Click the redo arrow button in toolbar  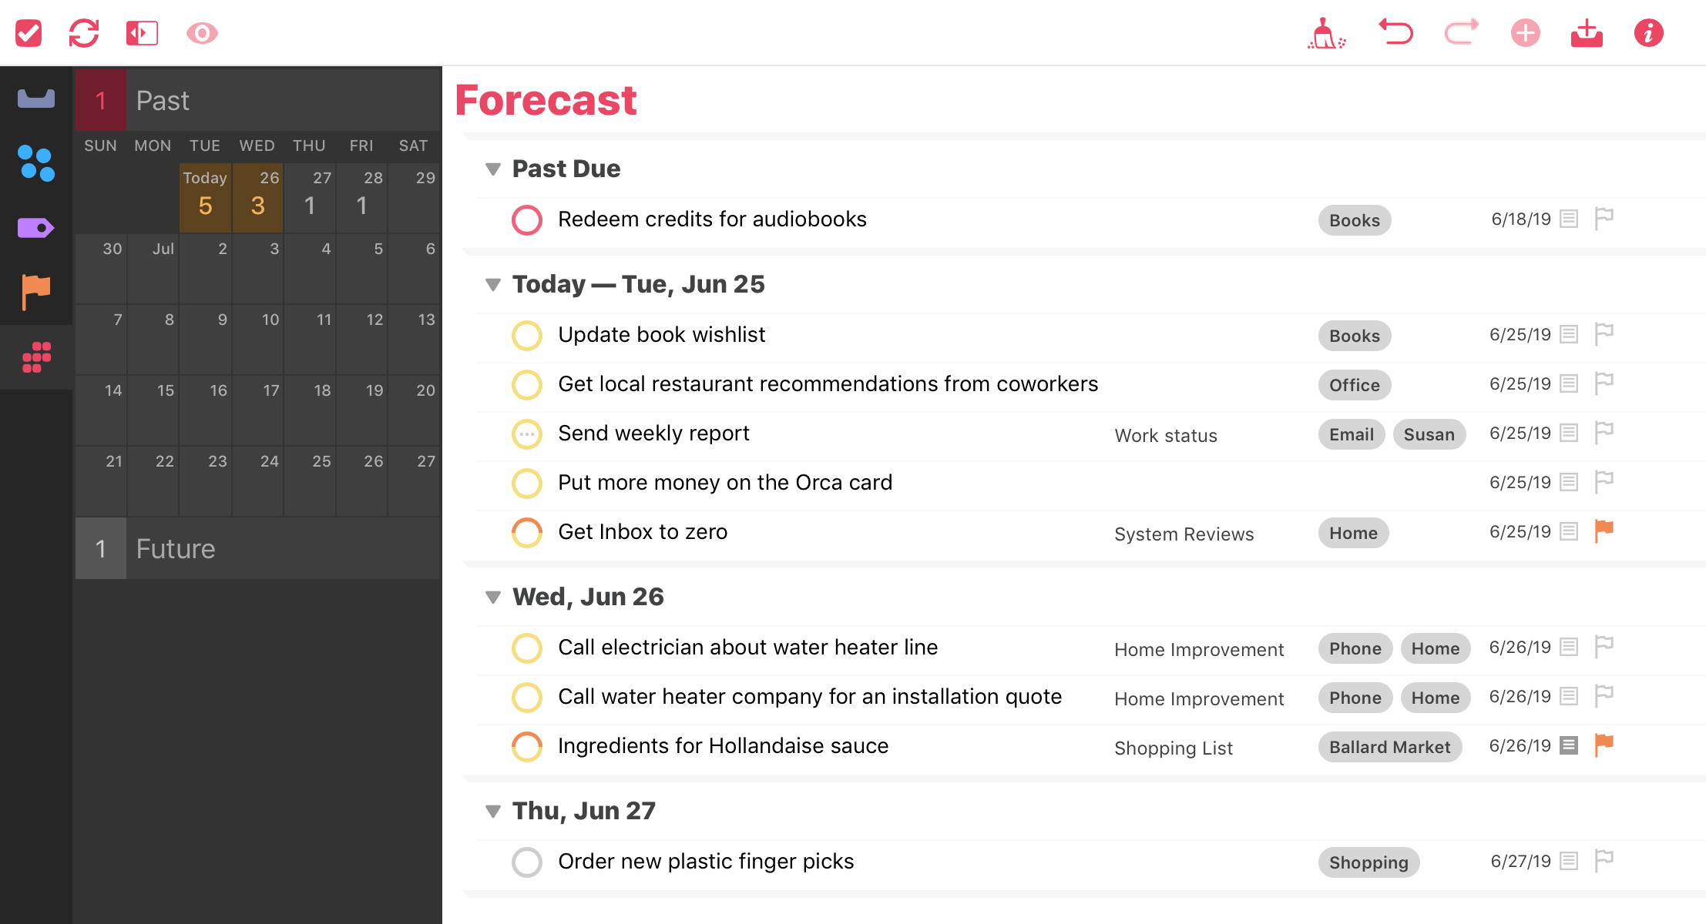coord(1461,31)
